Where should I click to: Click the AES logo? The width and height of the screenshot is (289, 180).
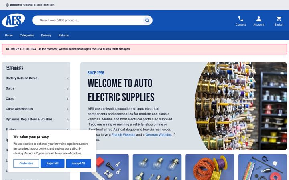click(x=14, y=20)
